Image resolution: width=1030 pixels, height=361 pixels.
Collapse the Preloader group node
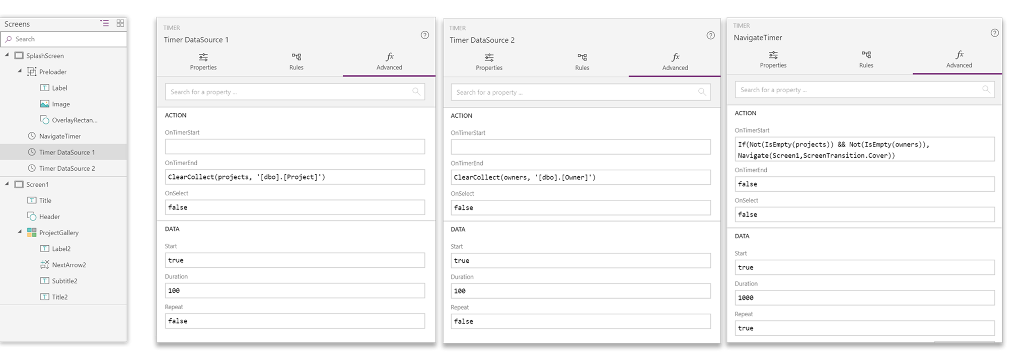[x=20, y=71]
